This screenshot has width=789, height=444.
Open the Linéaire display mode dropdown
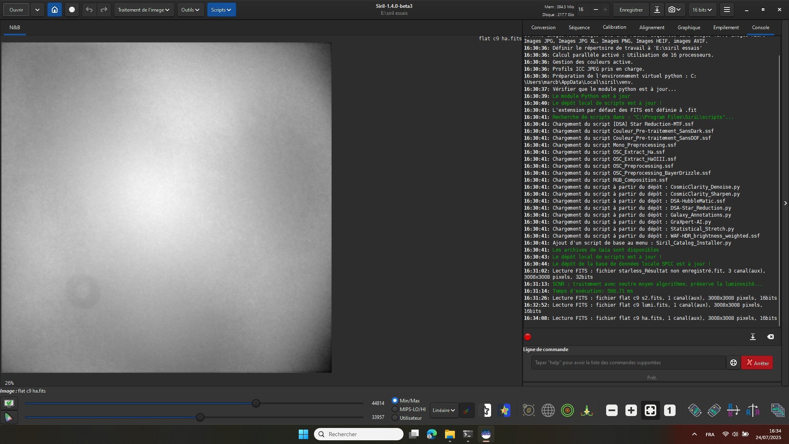[x=444, y=410]
